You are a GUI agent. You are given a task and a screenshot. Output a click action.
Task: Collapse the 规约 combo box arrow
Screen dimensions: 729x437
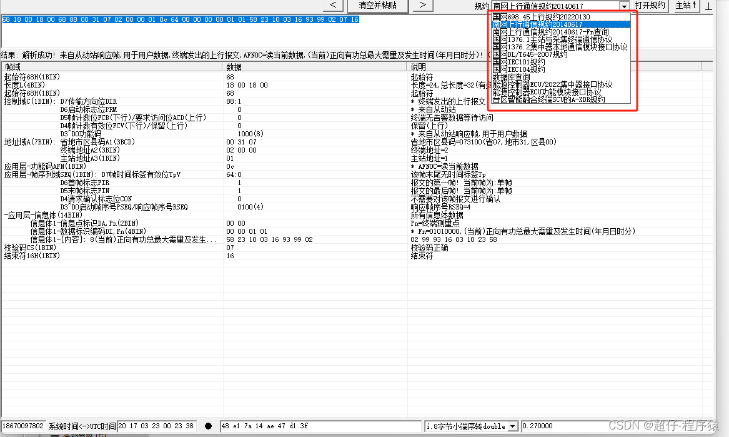point(624,6)
